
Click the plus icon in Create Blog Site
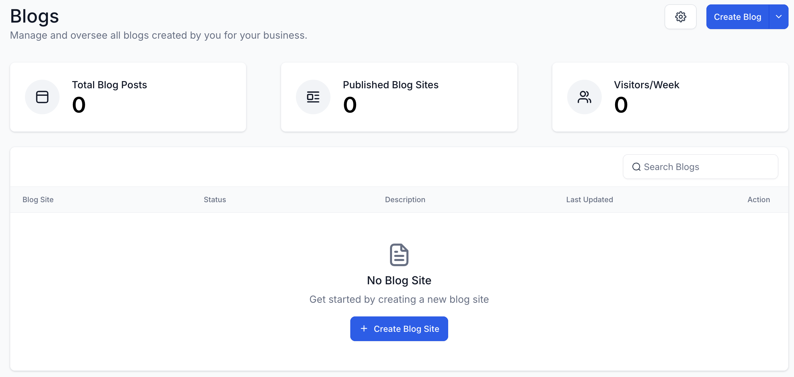click(364, 329)
